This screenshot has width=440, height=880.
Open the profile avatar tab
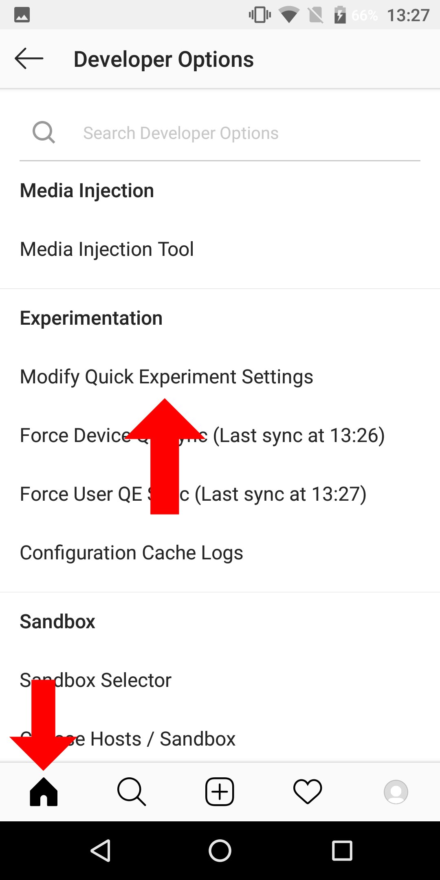[x=396, y=792]
